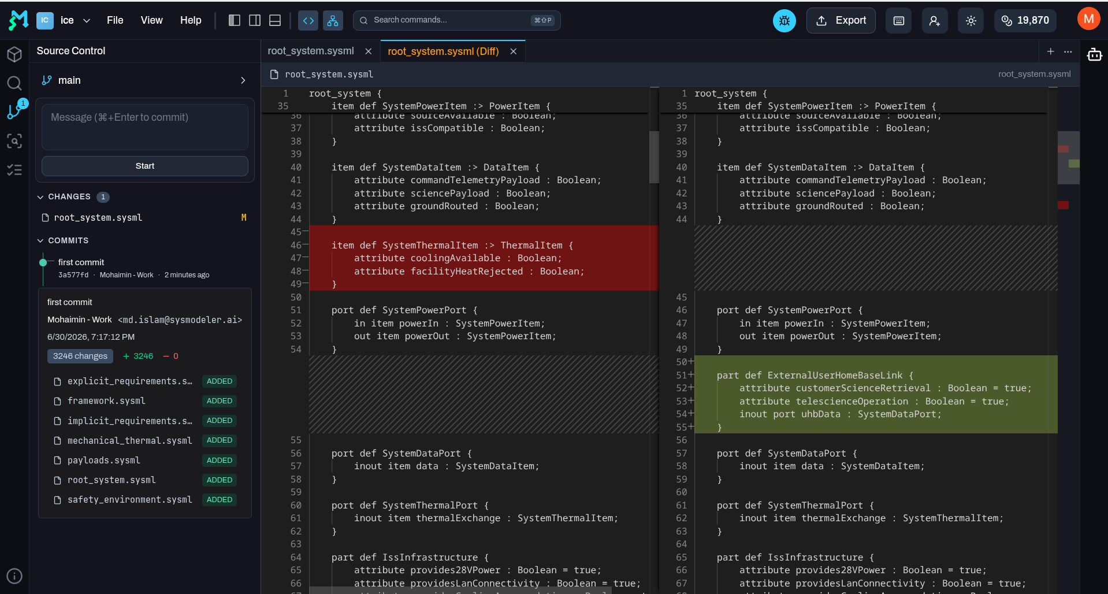Click commit hash 3a577fd

click(x=73, y=275)
